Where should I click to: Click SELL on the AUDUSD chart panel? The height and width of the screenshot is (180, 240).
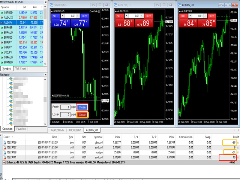coord(119,16)
